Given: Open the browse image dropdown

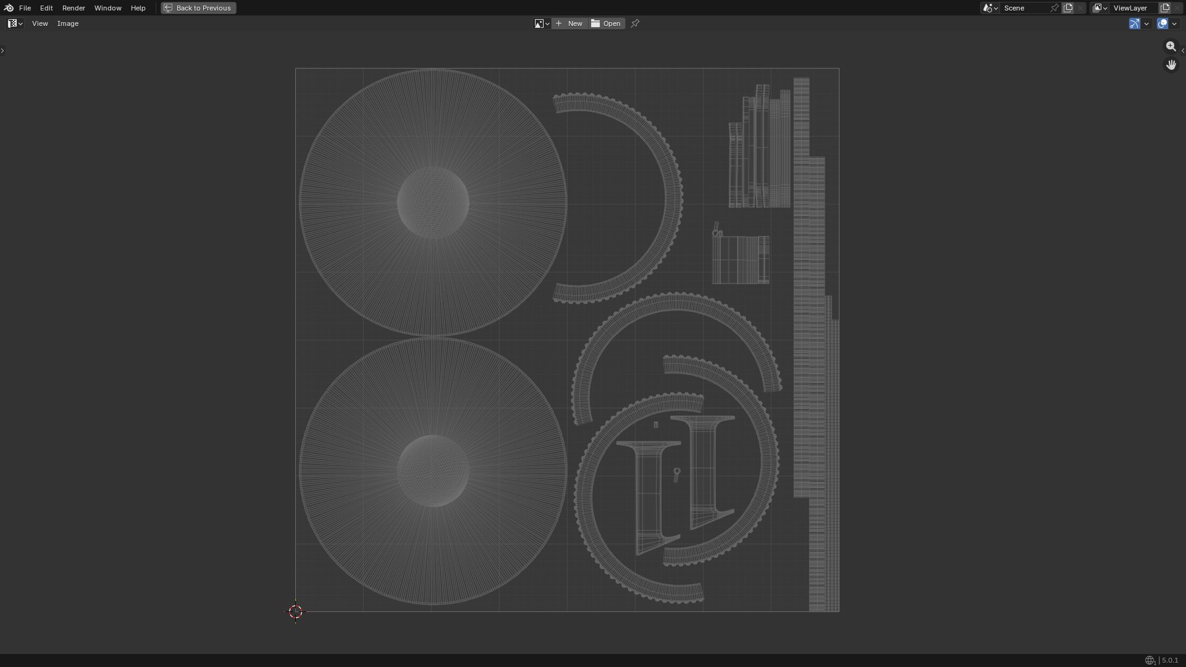Looking at the screenshot, I should [x=542, y=23].
